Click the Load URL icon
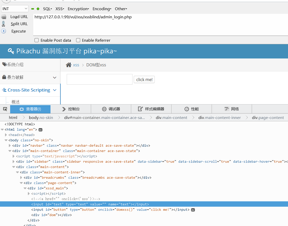Image resolution: width=288 pixels, height=226 pixels. pyautogui.click(x=4, y=17)
